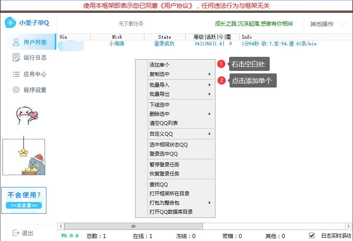Click the horizontal scrollbar right arrow
The image size is (353, 241).
(348, 226)
